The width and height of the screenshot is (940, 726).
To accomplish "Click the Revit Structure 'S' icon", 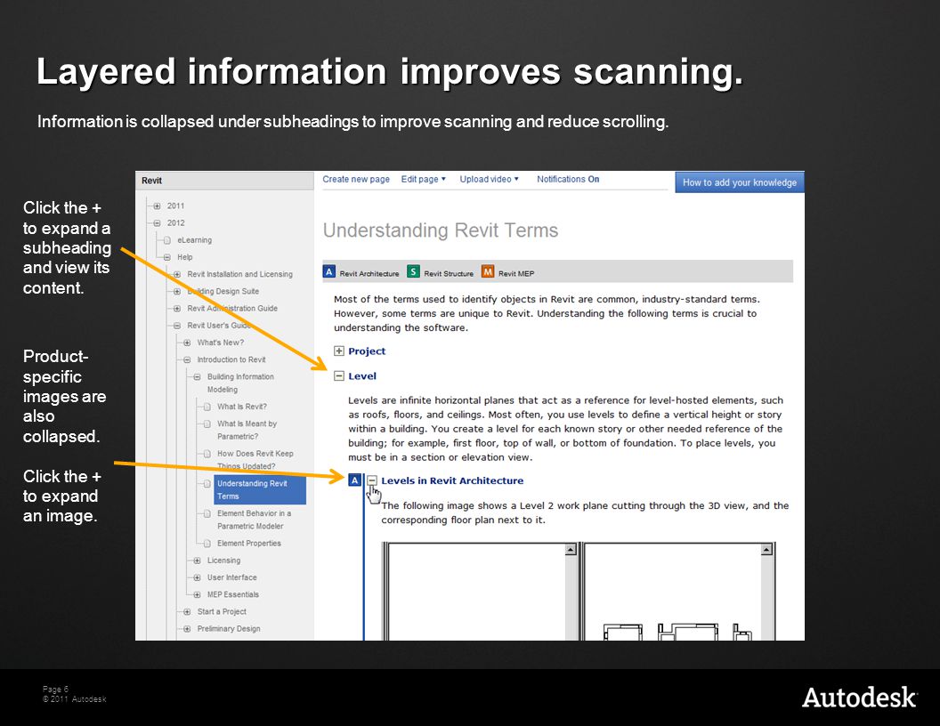I will point(413,272).
